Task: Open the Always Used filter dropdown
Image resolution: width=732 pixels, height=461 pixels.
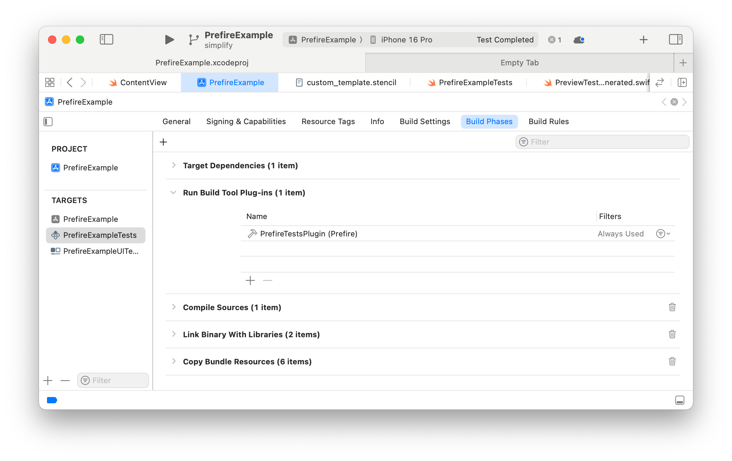Action: pos(663,234)
